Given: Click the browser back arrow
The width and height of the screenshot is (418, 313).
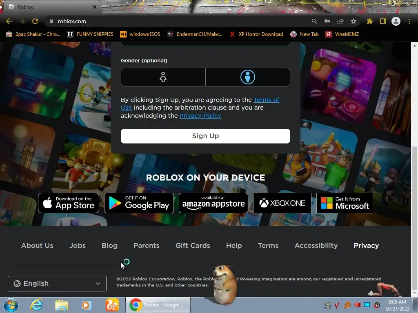Looking at the screenshot, I should coord(9,21).
